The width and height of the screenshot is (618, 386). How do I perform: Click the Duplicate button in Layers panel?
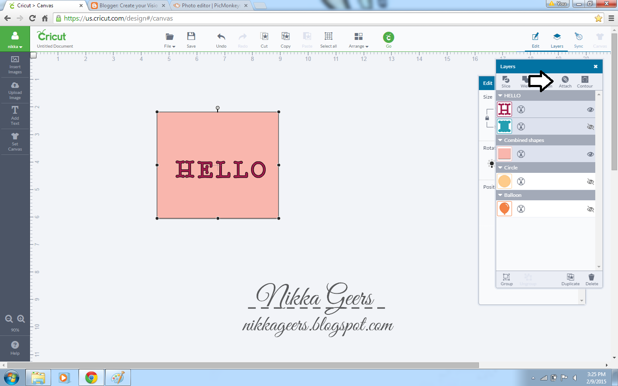(570, 280)
